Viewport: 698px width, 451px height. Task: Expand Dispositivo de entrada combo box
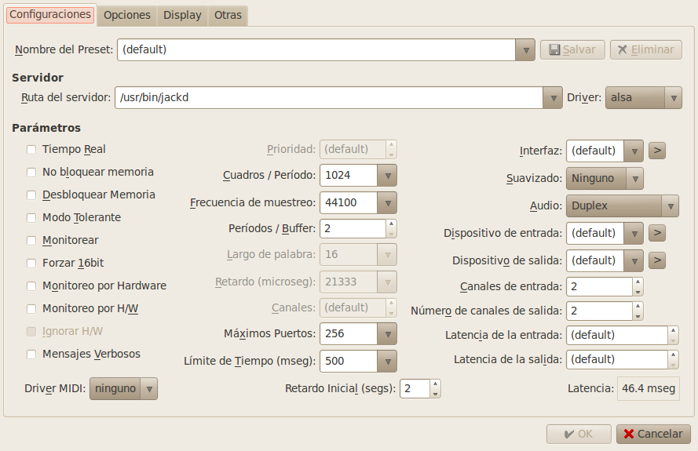tap(634, 234)
